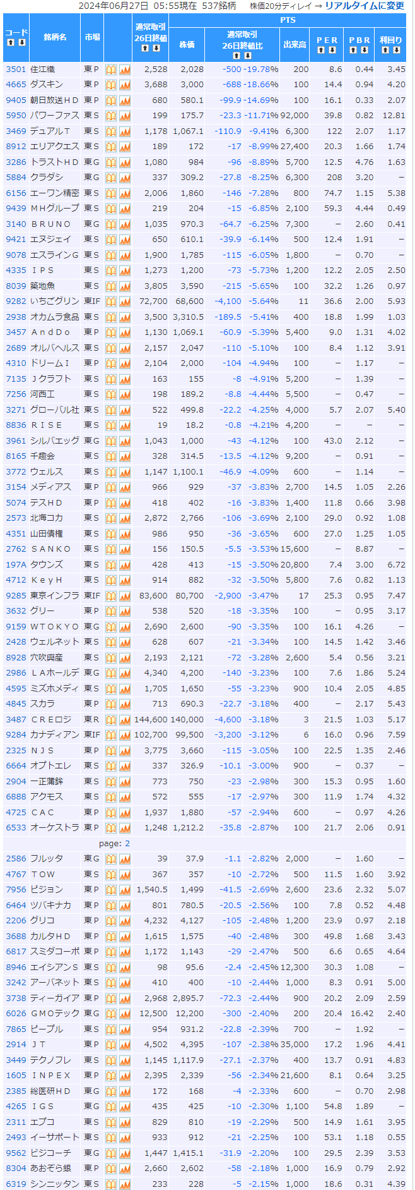Sort 通常取引26日終値 ascending arrow

(x=144, y=48)
